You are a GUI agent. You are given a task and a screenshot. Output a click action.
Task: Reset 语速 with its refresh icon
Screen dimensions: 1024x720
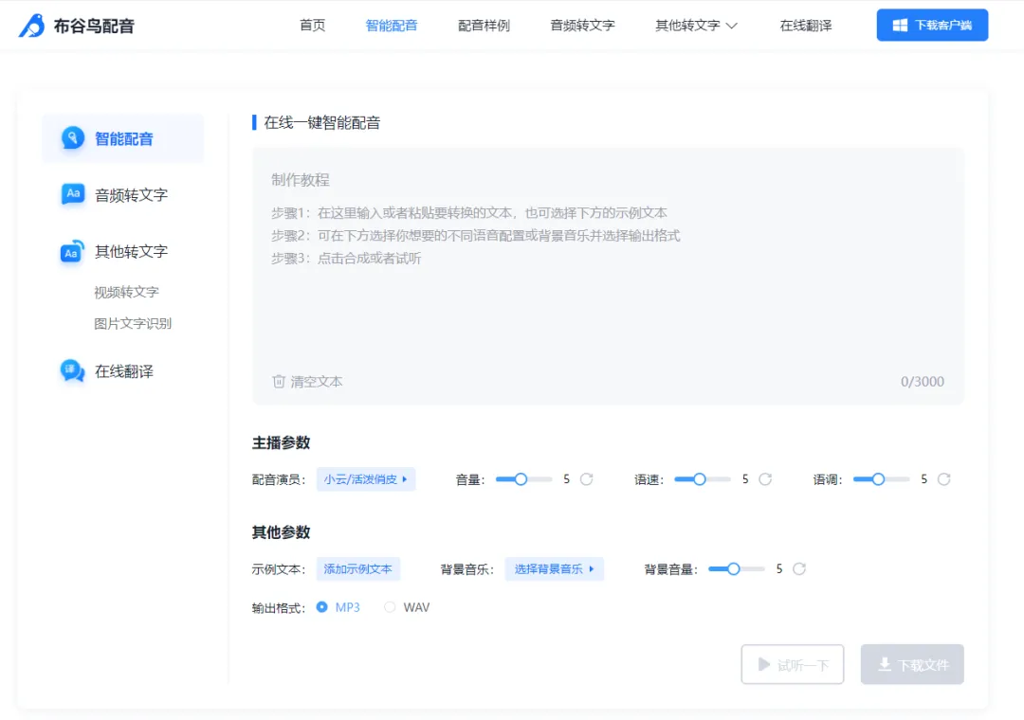click(765, 479)
